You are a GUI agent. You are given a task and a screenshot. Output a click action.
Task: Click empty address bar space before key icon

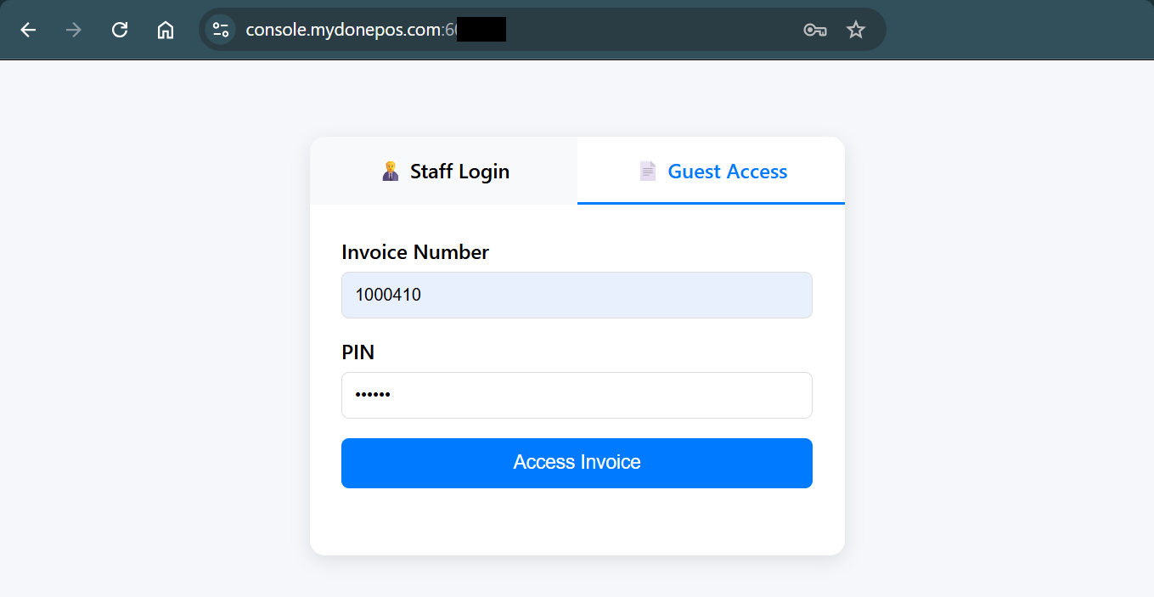click(x=654, y=31)
